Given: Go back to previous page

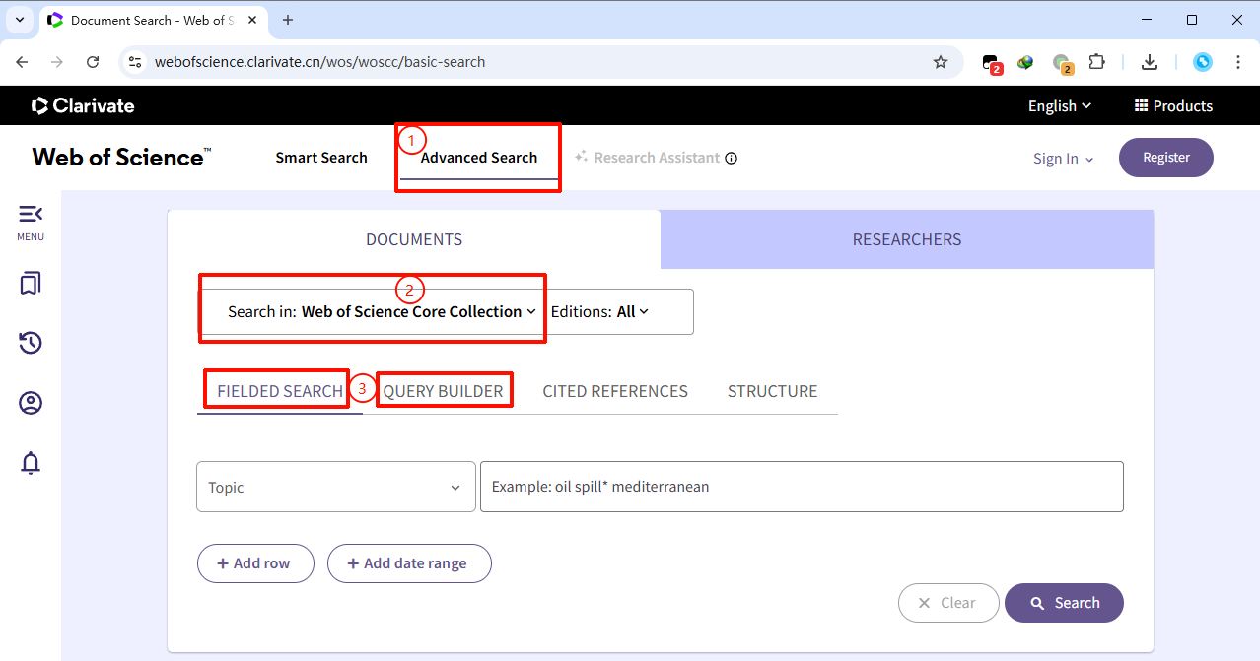Looking at the screenshot, I should coord(22,62).
